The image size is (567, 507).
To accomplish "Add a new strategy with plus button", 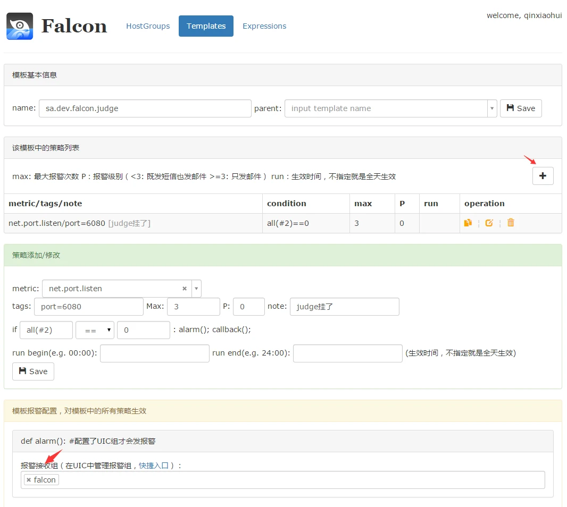I will coord(543,176).
